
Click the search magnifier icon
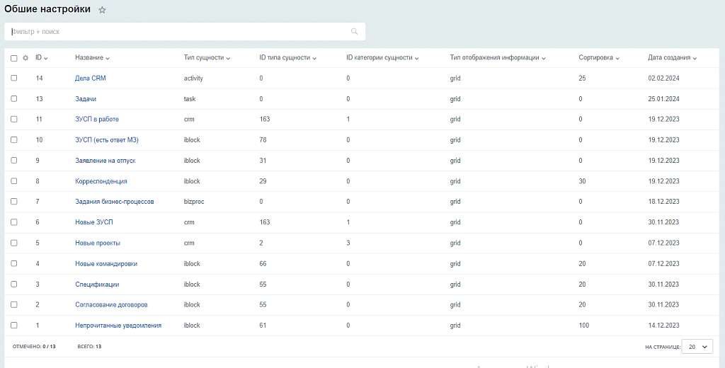(354, 32)
